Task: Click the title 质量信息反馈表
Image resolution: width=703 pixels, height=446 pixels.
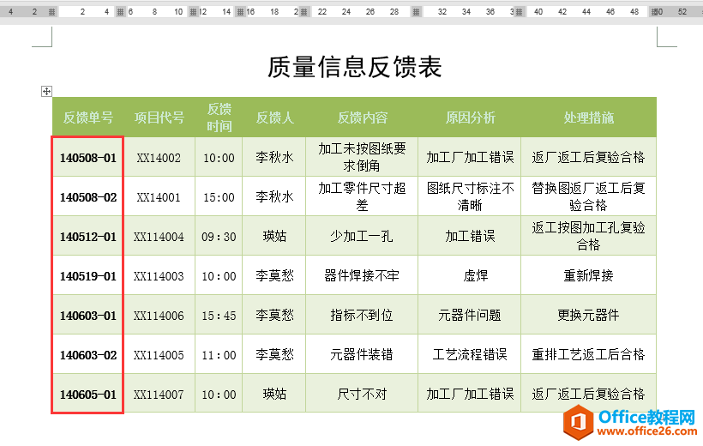Action: click(355, 67)
